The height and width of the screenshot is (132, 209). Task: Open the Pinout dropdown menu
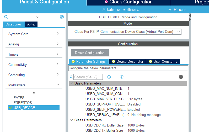[177, 10]
